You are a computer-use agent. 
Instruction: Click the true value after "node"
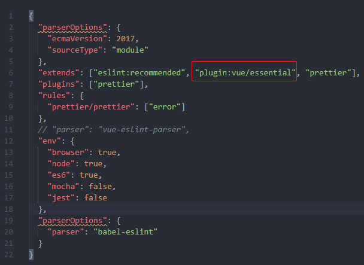(x=93, y=164)
